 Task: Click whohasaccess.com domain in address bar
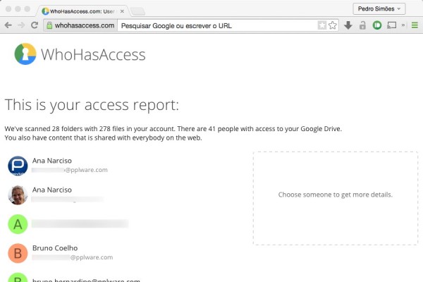coord(85,25)
